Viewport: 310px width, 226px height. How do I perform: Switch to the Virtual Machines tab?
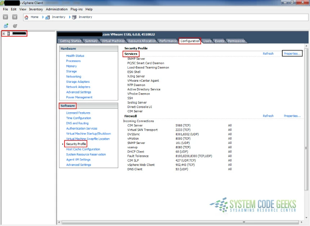click(x=113, y=41)
